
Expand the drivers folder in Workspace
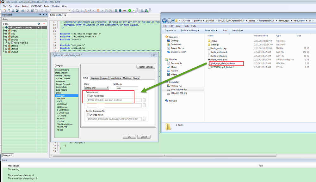click(6, 37)
